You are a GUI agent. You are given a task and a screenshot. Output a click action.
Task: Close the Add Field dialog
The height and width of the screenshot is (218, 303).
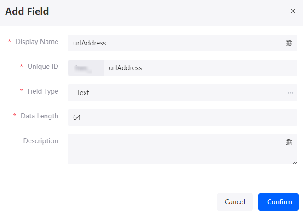[x=293, y=11]
